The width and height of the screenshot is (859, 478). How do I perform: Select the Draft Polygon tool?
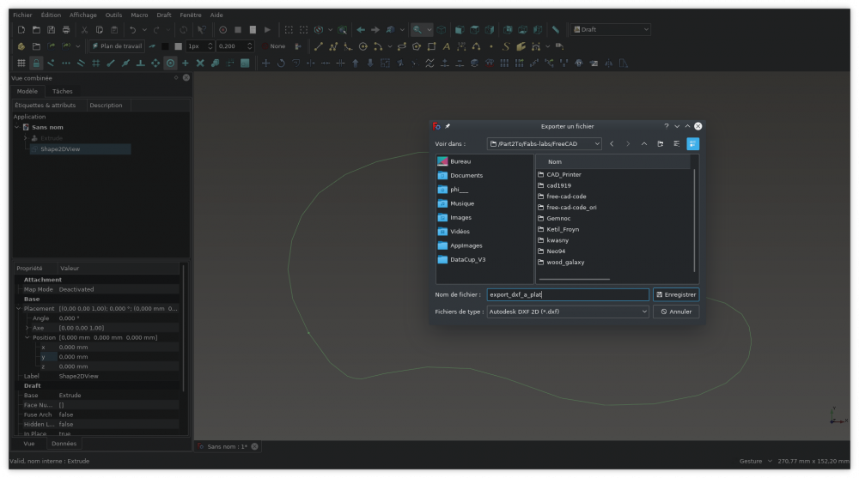[x=417, y=46]
